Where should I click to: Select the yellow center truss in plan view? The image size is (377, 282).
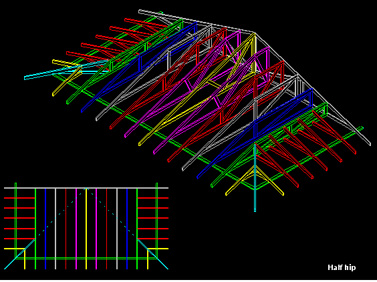pyautogui.click(x=86, y=229)
